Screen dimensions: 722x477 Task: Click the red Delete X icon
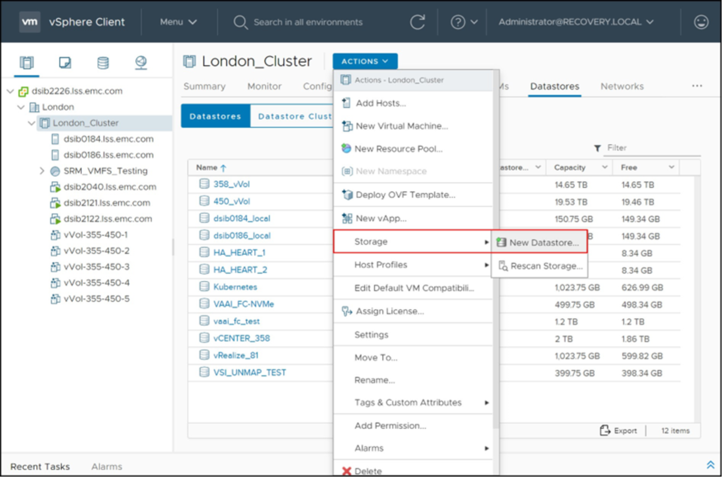tap(347, 471)
